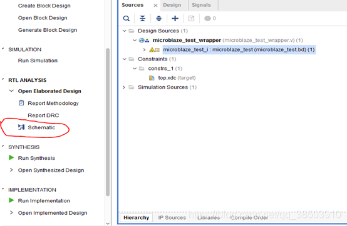Click the Add Sources plus icon
347x226 pixels.
[x=175, y=18]
